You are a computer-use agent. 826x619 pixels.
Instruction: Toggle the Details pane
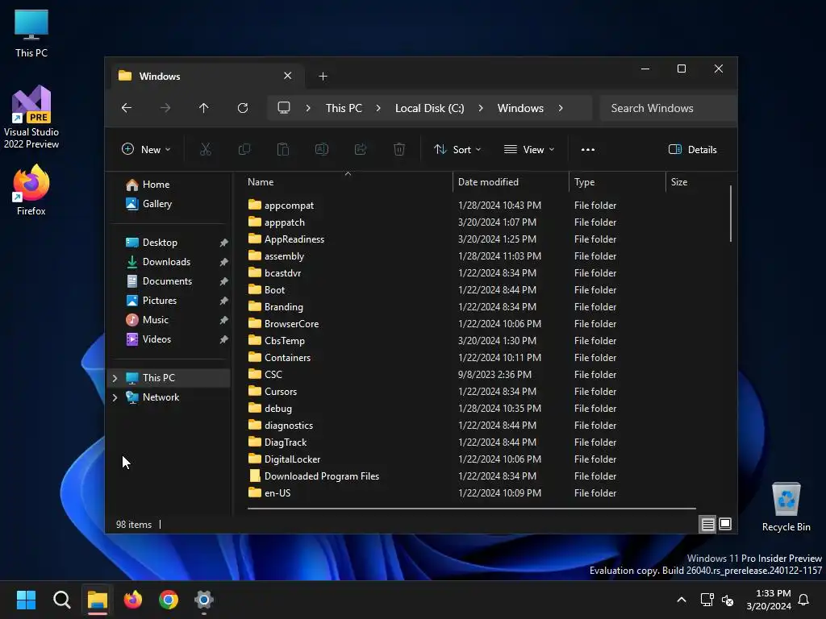point(692,149)
